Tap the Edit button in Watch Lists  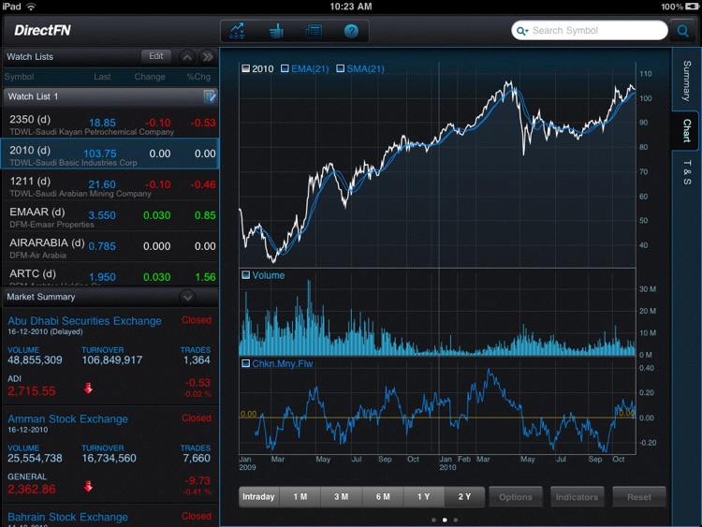[x=155, y=56]
